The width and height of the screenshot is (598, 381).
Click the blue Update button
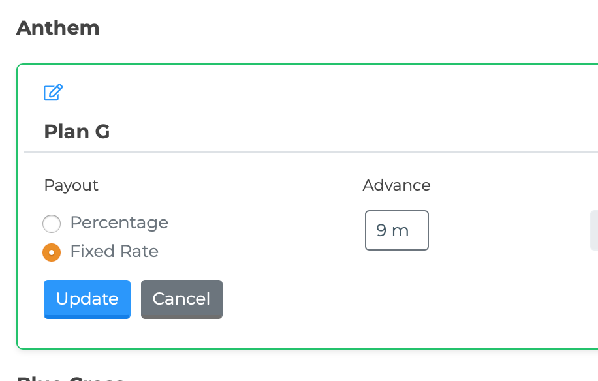87,299
